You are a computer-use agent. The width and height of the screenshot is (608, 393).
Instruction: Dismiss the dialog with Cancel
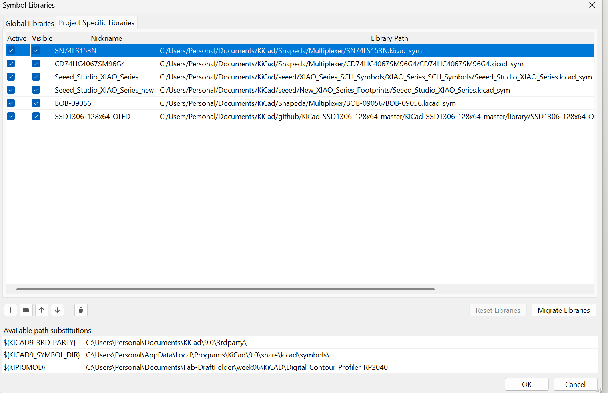click(x=575, y=384)
